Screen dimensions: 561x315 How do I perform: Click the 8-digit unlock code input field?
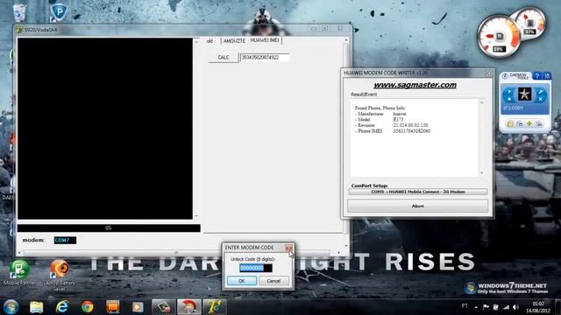coord(255,268)
